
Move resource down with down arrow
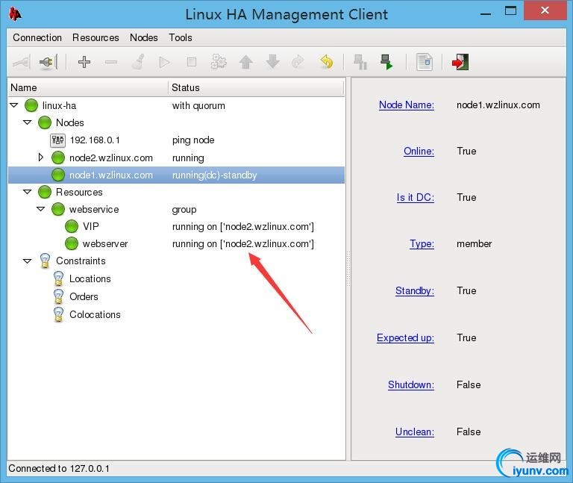pyautogui.click(x=272, y=62)
